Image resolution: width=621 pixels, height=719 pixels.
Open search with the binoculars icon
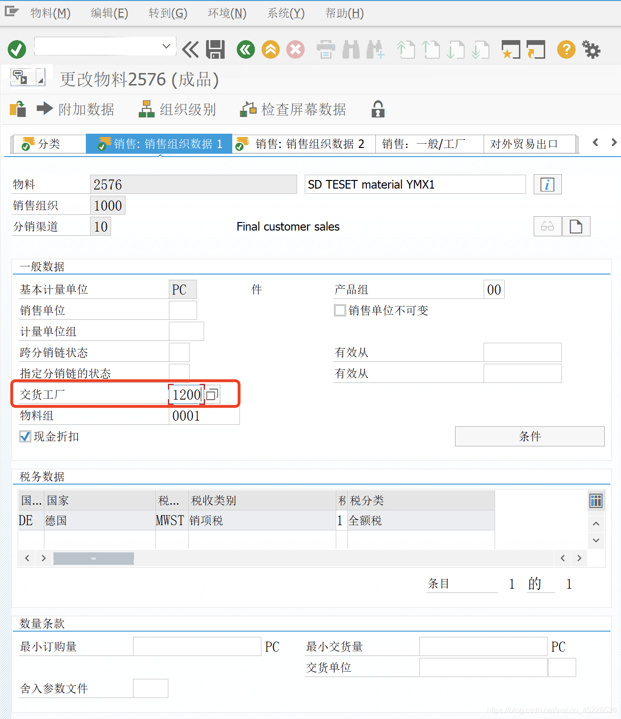[x=351, y=49]
